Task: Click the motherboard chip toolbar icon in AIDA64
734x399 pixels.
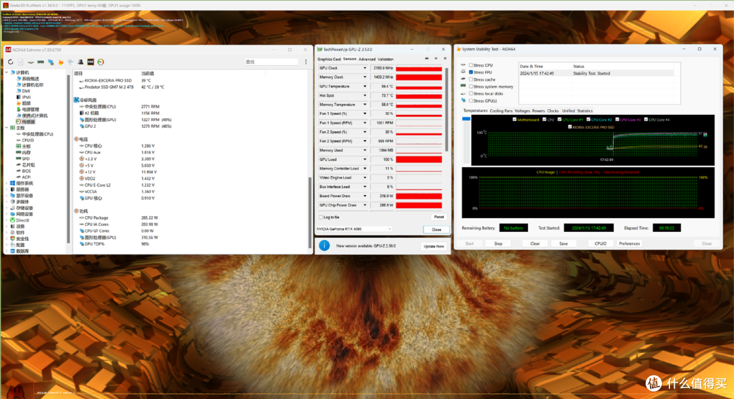Action: click(31, 62)
